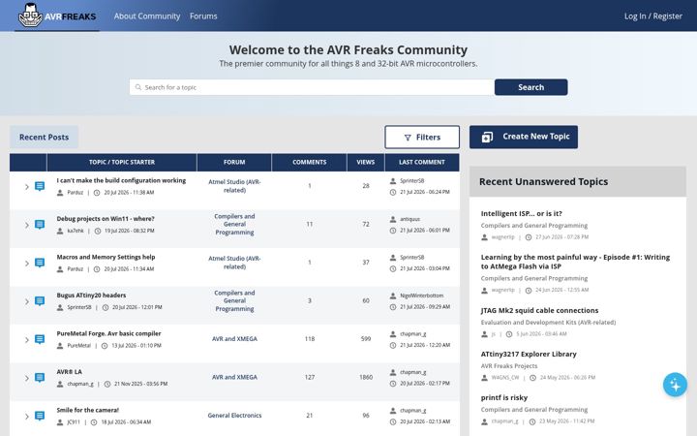This screenshot has height=436, width=697.
Task: Click the floating sparkle assistant icon
Action: (x=675, y=385)
